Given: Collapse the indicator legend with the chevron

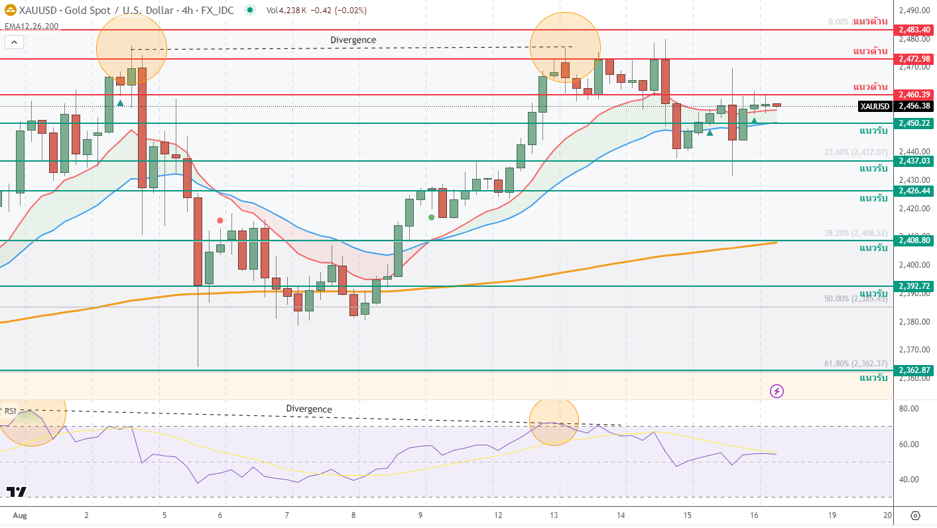Looking at the screenshot, I should pyautogui.click(x=15, y=42).
